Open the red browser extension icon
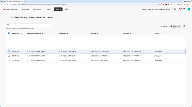192x107 pixels. coord(163,5)
